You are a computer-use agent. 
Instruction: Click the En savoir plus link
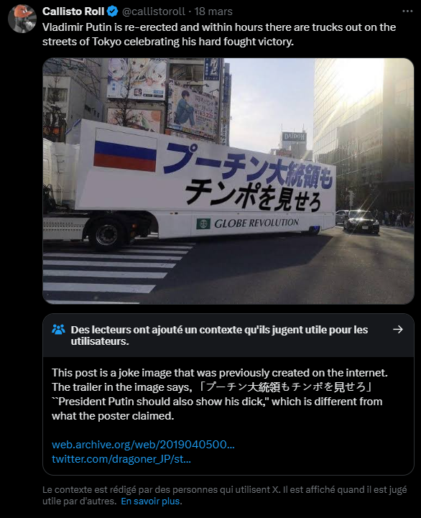[150, 501]
